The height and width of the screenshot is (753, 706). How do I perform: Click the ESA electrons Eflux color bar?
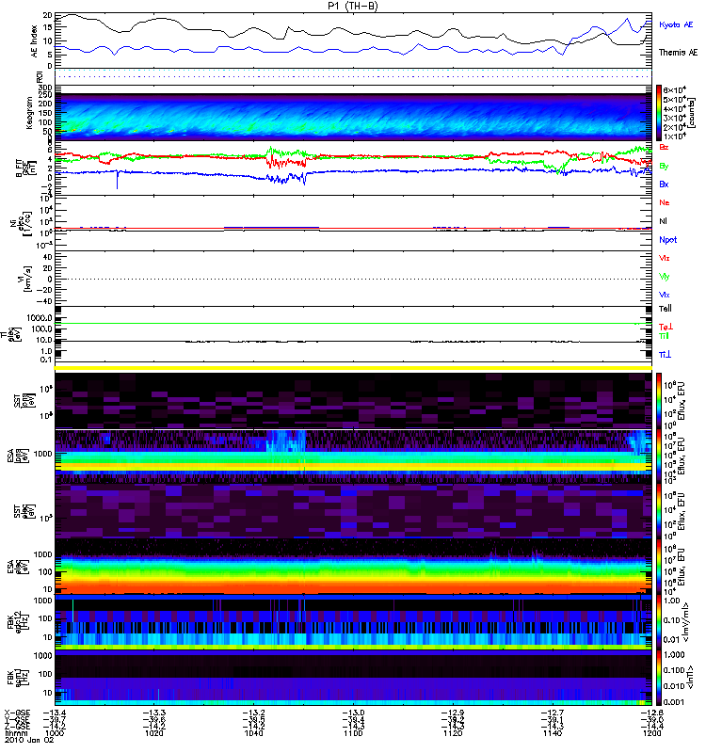[659, 567]
